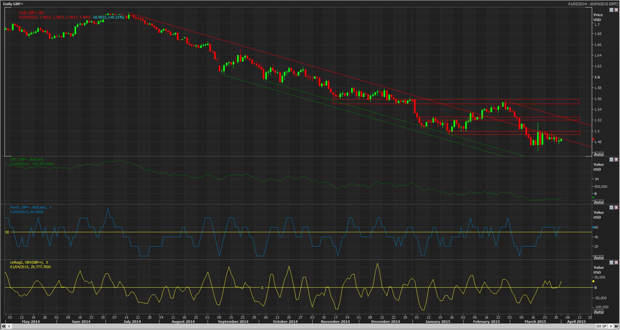Step chart back with single left arrow
Image resolution: width=620 pixels, height=330 pixels.
tap(8, 326)
